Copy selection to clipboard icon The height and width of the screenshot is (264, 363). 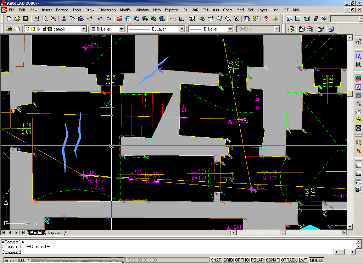[72, 19]
